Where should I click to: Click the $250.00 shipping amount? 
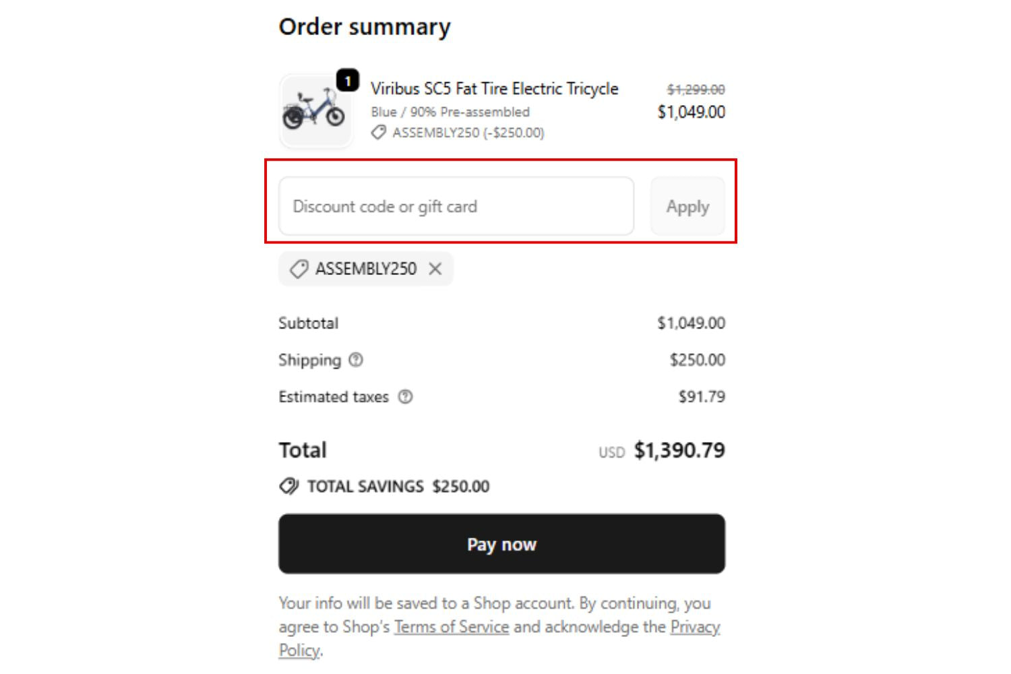pyautogui.click(x=697, y=360)
